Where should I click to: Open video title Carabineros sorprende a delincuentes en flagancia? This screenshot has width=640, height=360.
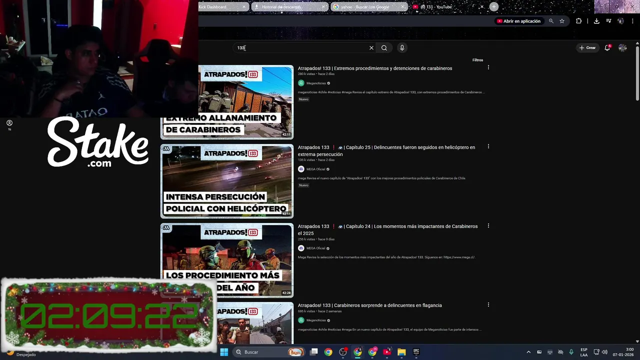370,305
